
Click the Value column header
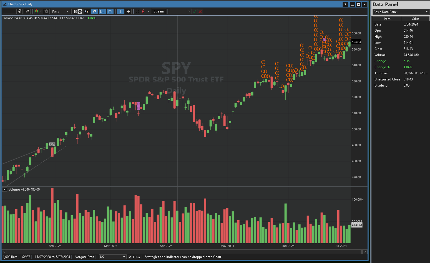coord(415,19)
